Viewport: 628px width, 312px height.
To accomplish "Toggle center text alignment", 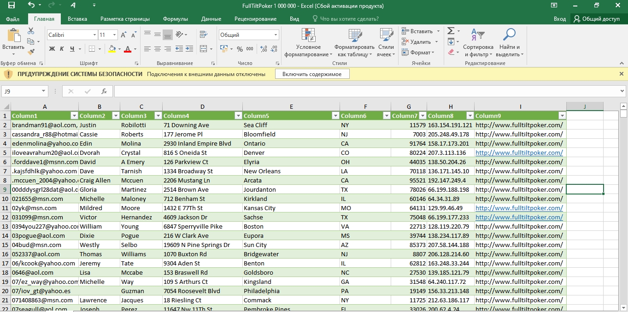I will tap(157, 49).
